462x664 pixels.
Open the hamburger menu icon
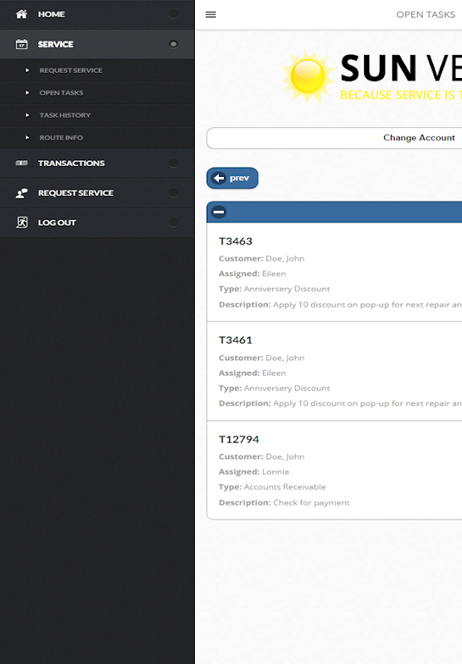point(211,15)
